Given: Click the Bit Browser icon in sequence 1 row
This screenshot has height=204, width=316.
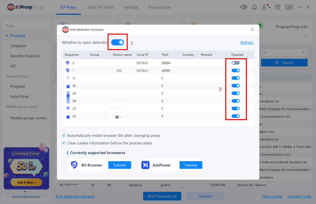Looking at the screenshot, I should (68, 71).
